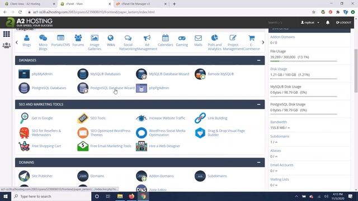This screenshot has height=201, width=358.
Task: Collapse the Databases section
Action: pyautogui.click(x=258, y=60)
